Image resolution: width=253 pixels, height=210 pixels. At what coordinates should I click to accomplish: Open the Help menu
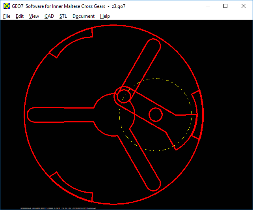coord(105,16)
